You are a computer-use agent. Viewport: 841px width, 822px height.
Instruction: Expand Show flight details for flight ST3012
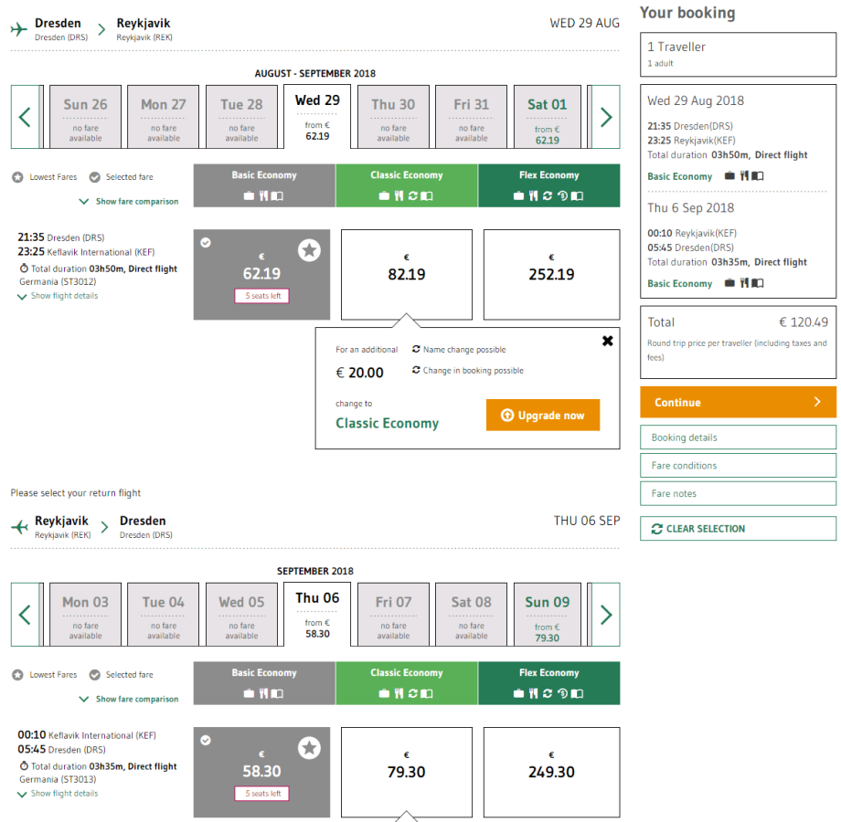point(64,296)
